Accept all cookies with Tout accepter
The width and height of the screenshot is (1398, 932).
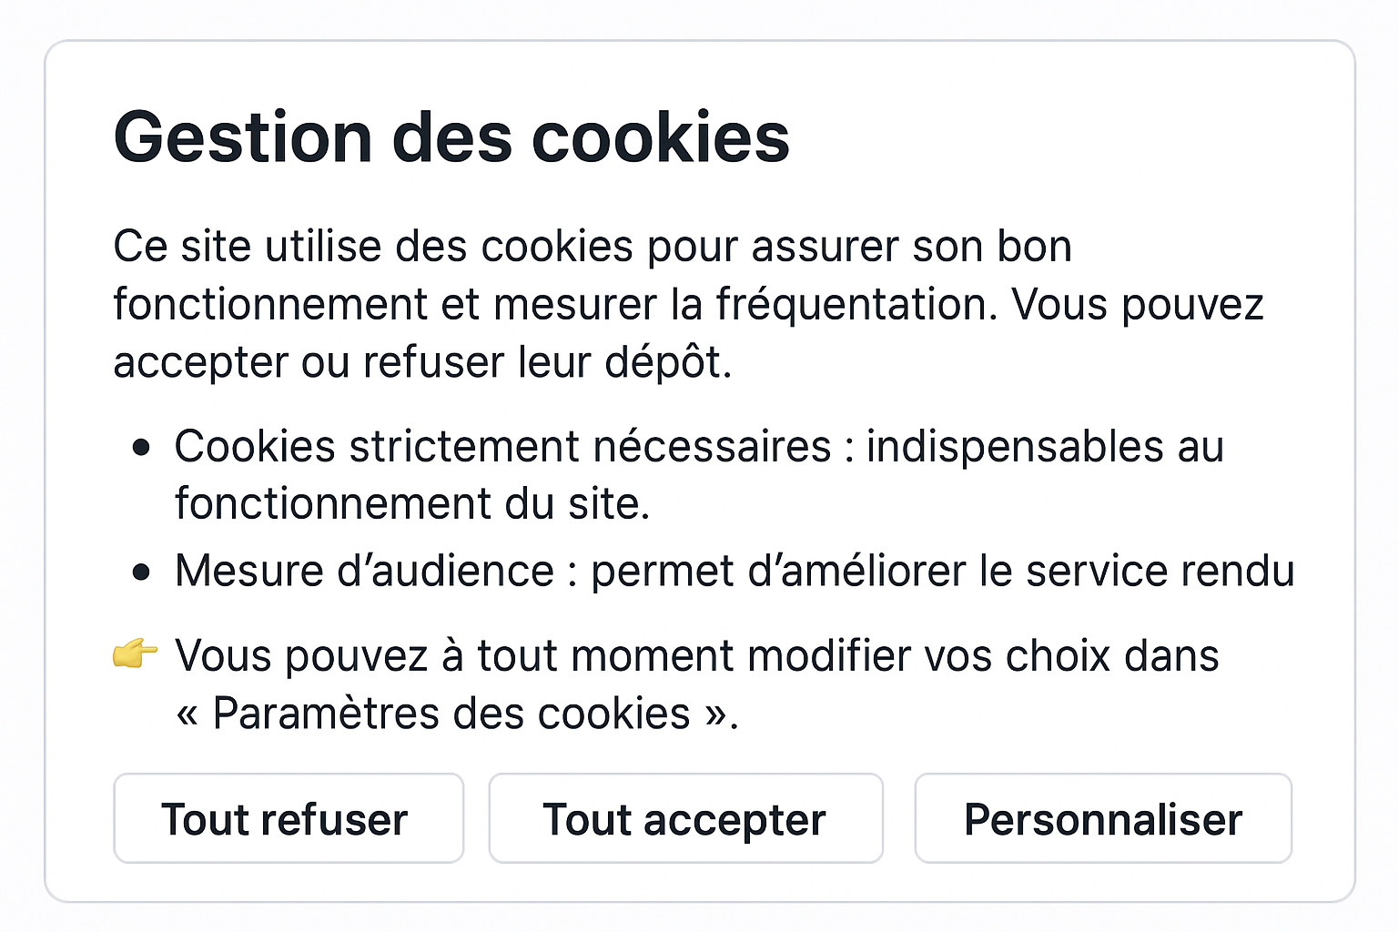tap(685, 819)
